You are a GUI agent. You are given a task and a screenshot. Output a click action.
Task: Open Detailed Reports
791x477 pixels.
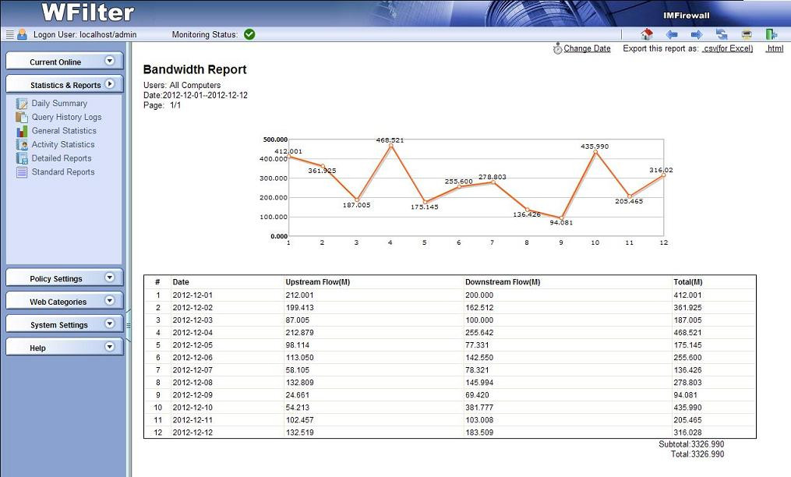62,158
